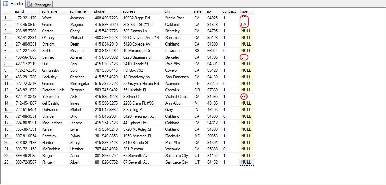The image size is (386, 185).
Task: Click state cell KS
Action: click(198, 51)
